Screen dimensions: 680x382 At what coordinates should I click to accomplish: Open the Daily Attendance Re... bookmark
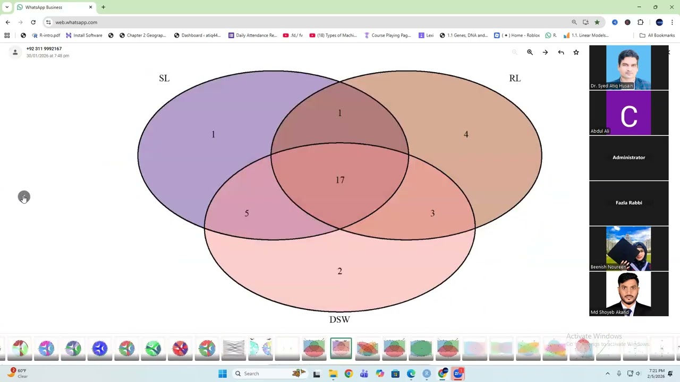[x=253, y=35]
